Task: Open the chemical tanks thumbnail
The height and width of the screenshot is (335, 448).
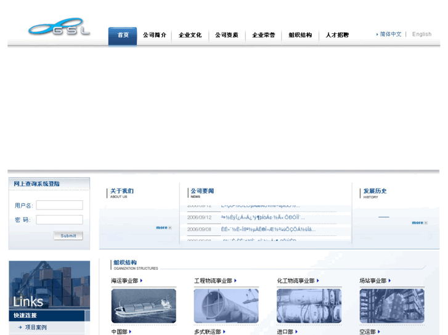Action: tap(309, 306)
